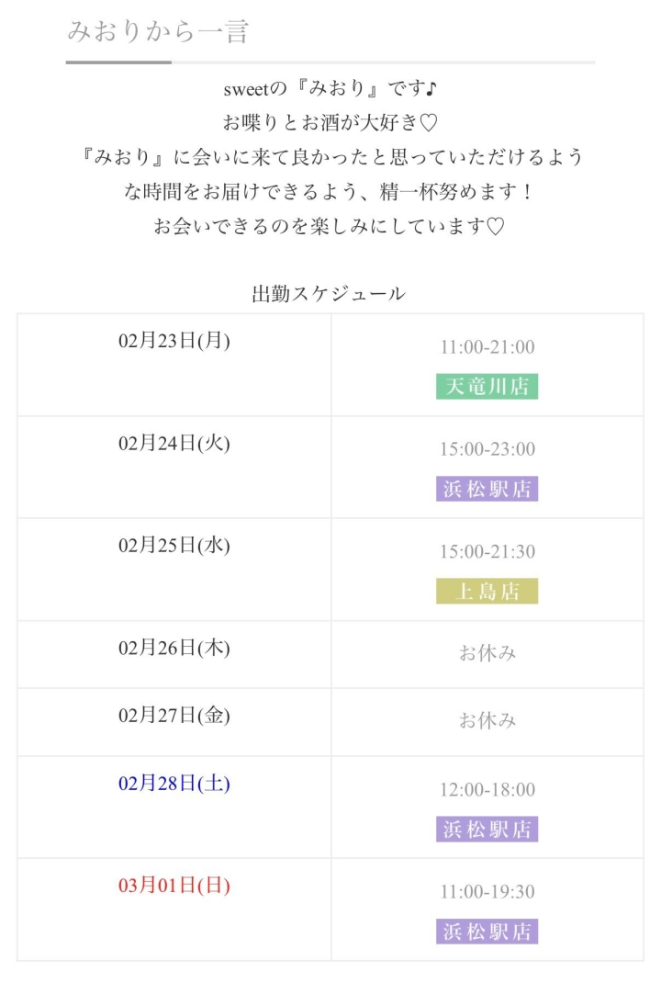The height and width of the screenshot is (983, 661).
Task: Click the 02月27日(金) date cell
Action: pos(174,716)
